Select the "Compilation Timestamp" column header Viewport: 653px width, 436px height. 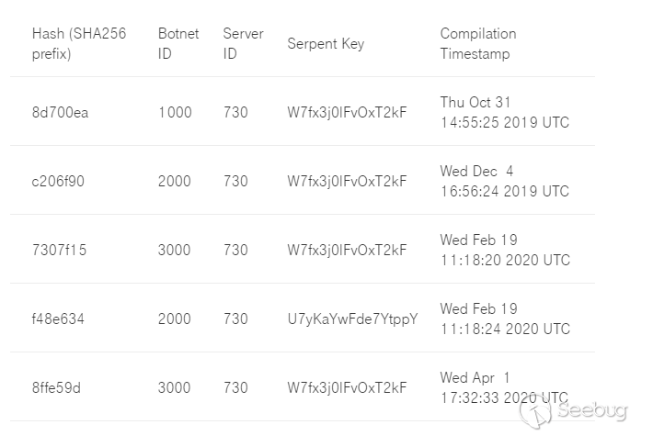click(478, 43)
